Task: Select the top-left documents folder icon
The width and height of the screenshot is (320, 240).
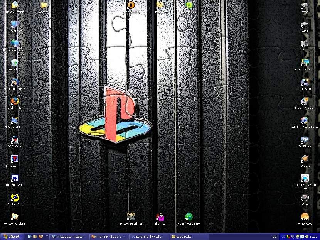Action: 15,7
